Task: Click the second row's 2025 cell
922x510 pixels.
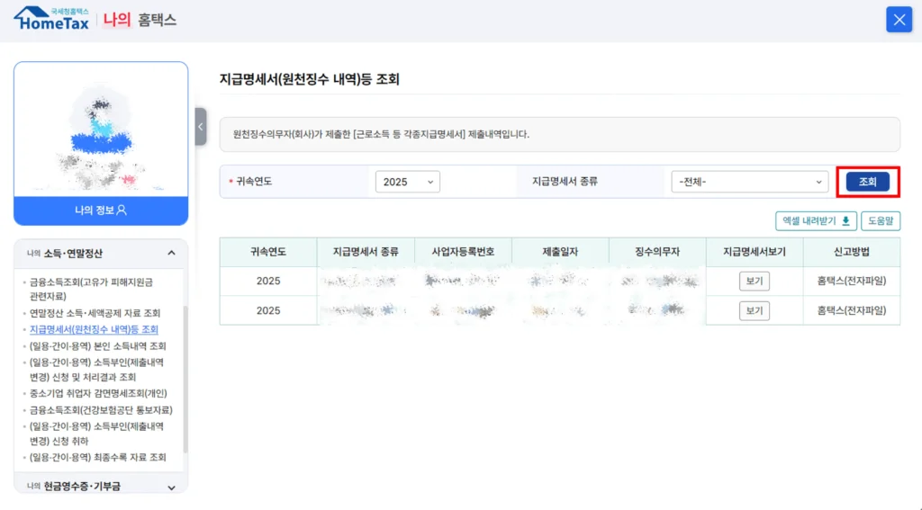Action: point(268,310)
